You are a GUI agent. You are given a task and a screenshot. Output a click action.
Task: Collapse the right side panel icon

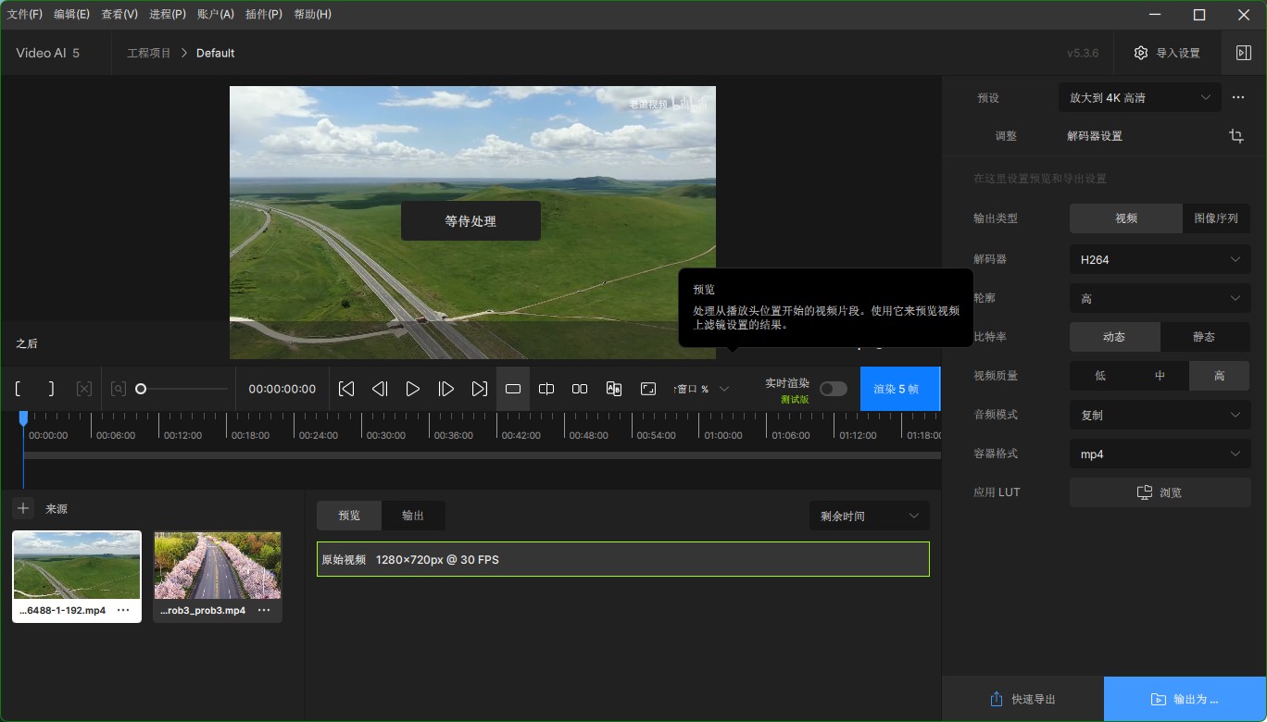tap(1244, 53)
